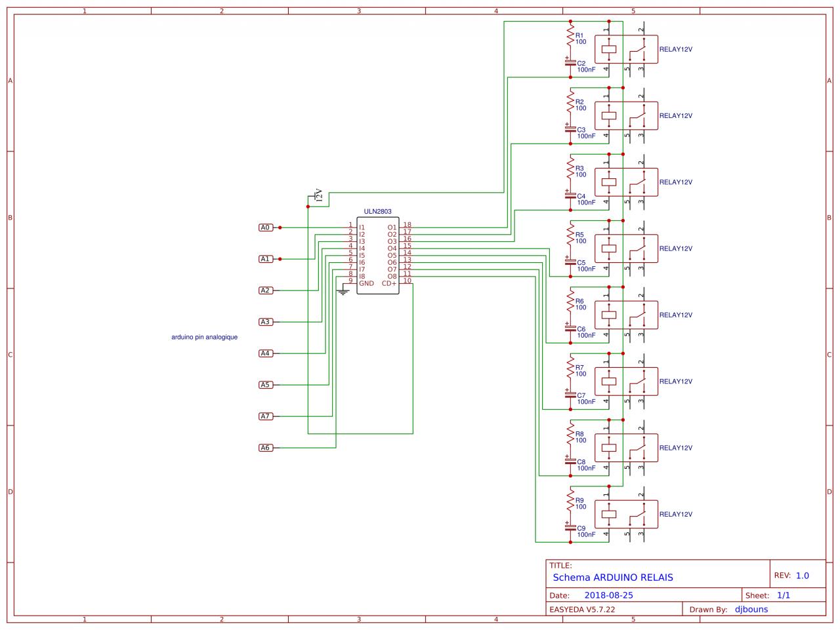Select the revision value 1.0
Image resolution: width=840 pixels, height=630 pixels.
tap(803, 576)
